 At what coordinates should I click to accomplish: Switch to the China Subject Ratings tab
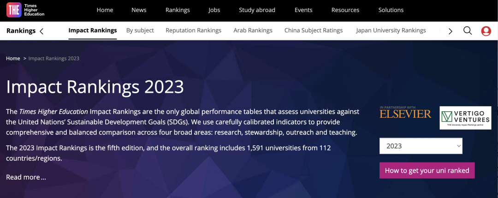314,30
